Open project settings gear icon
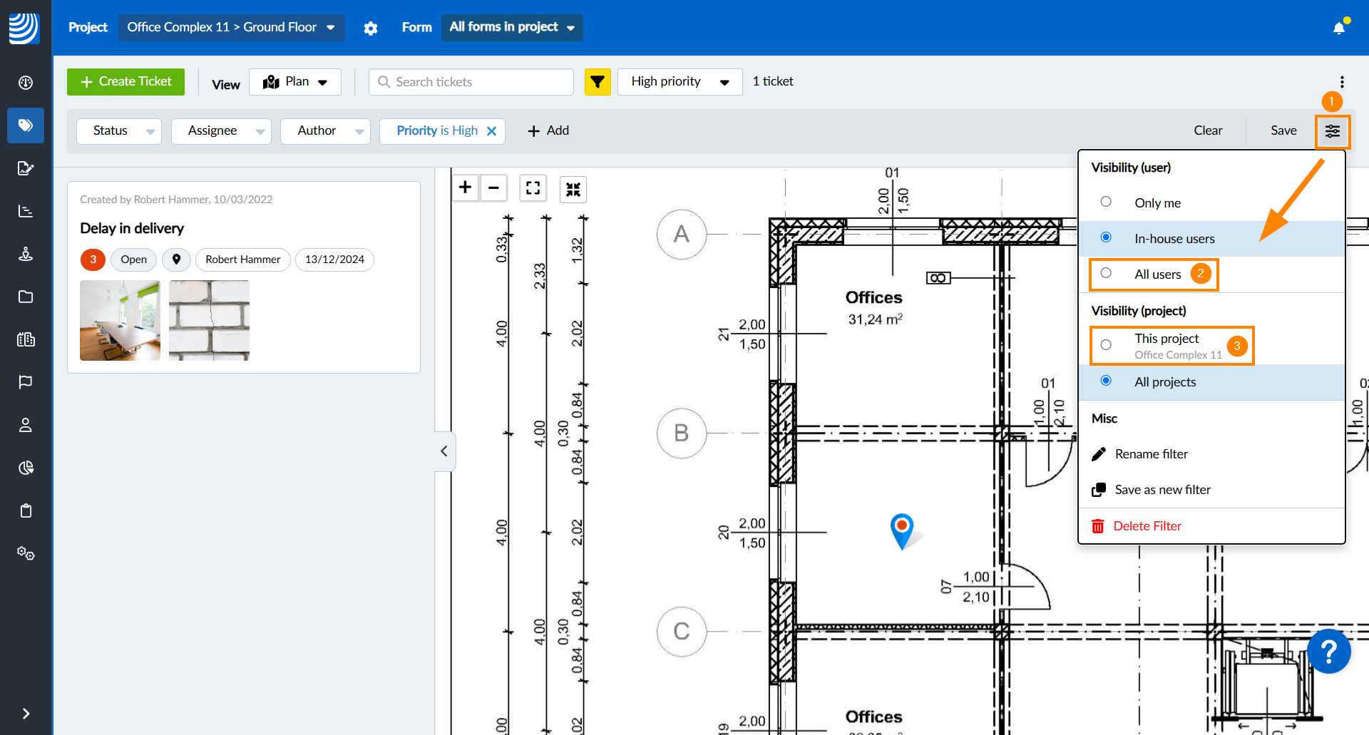Image resolution: width=1369 pixels, height=735 pixels. click(x=371, y=28)
